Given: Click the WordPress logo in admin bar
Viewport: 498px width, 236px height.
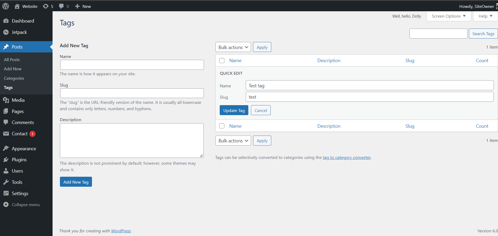Looking at the screenshot, I should 6,6.
